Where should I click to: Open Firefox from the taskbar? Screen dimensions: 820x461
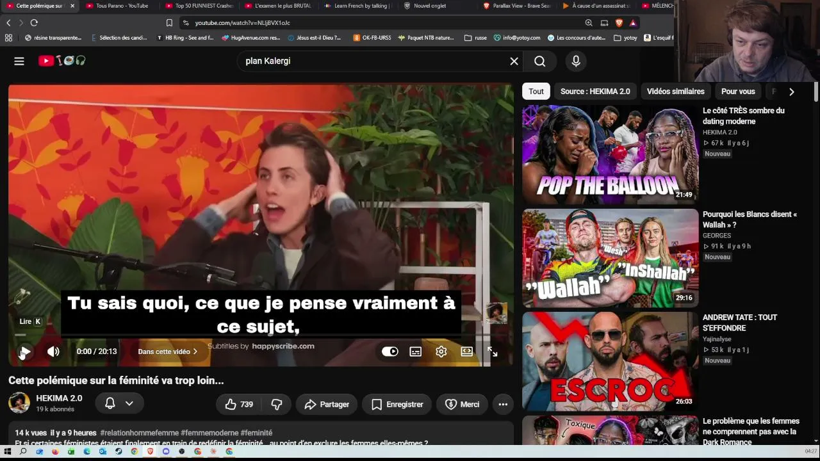[55, 451]
